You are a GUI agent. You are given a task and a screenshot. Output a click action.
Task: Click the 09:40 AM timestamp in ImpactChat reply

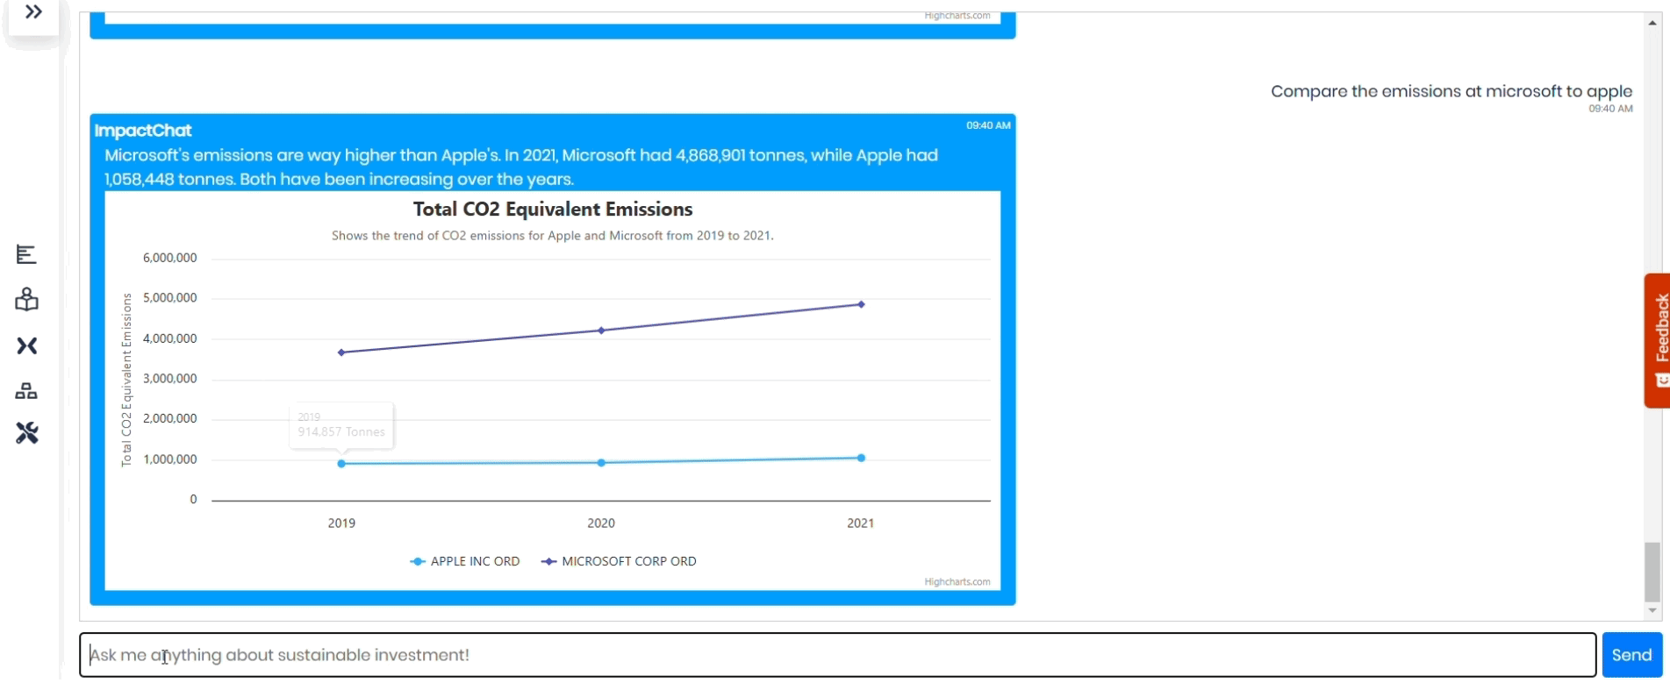[988, 125]
